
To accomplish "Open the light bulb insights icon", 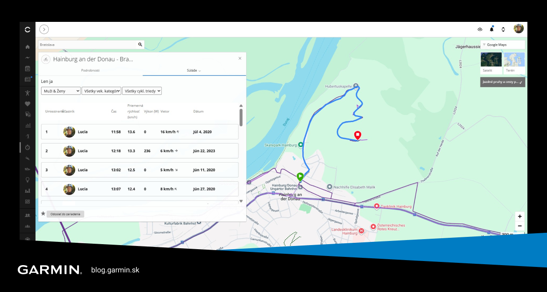I will pyautogui.click(x=27, y=180).
